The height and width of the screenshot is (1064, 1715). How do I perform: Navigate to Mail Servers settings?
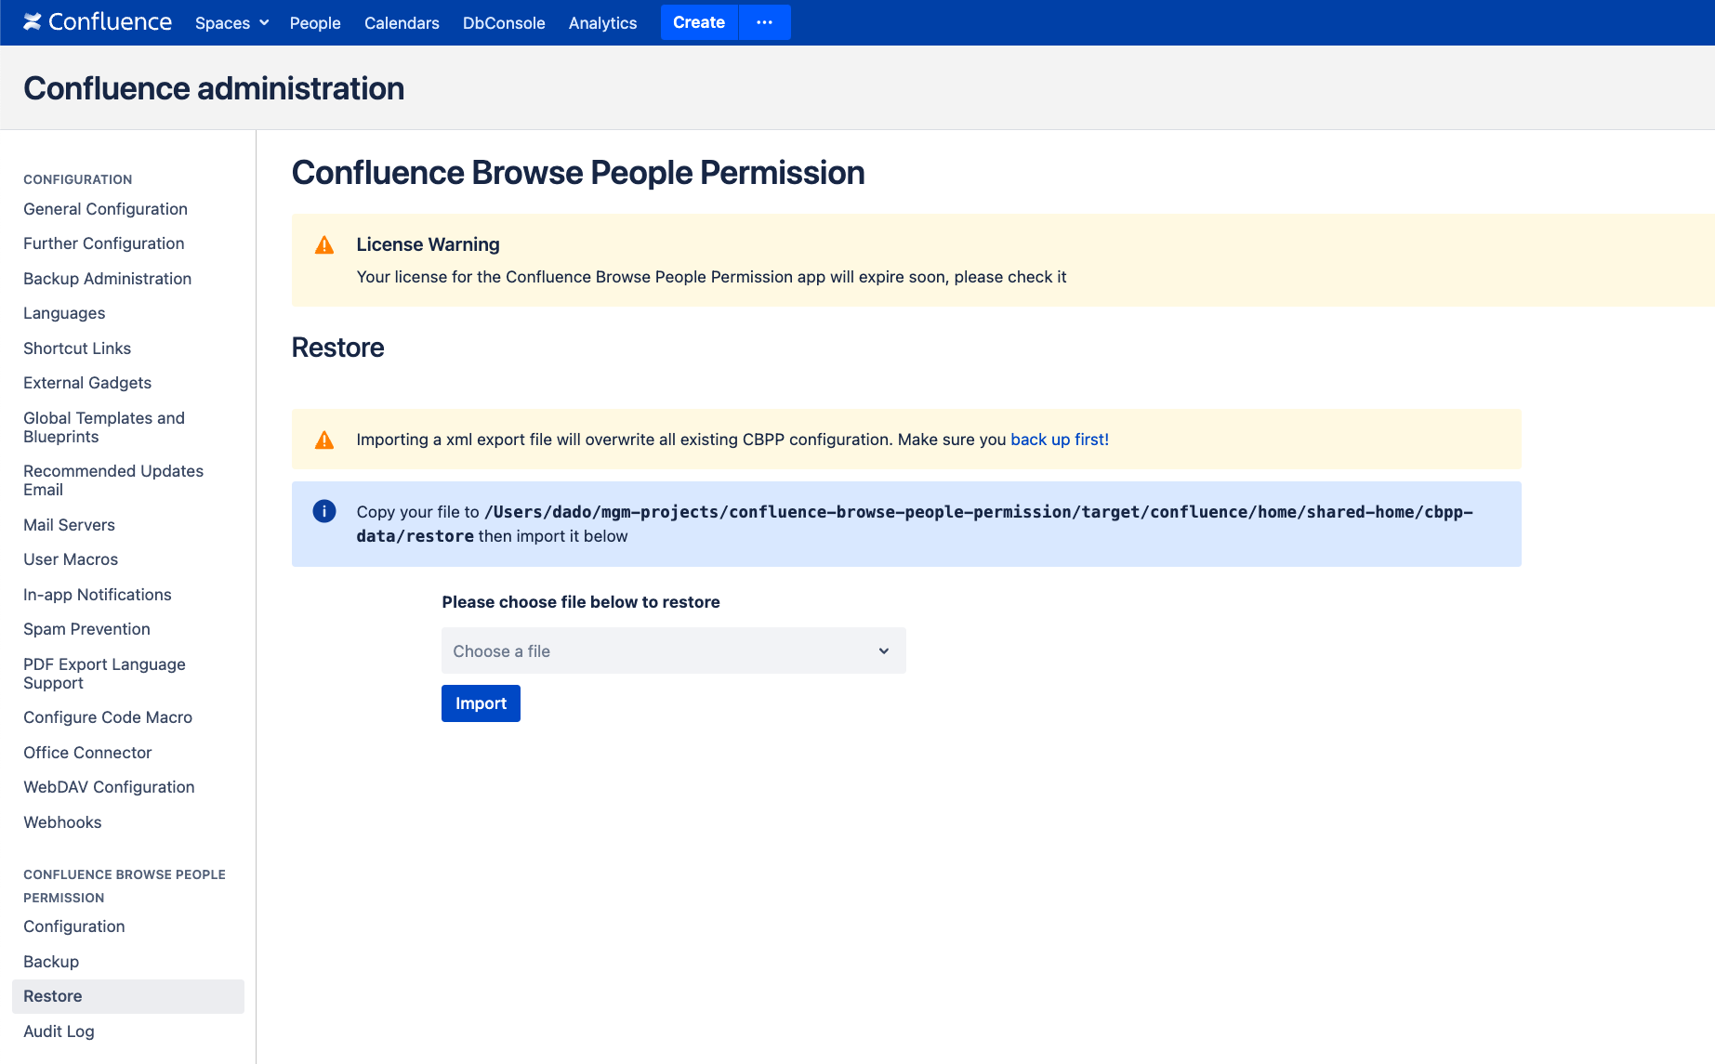click(x=69, y=525)
